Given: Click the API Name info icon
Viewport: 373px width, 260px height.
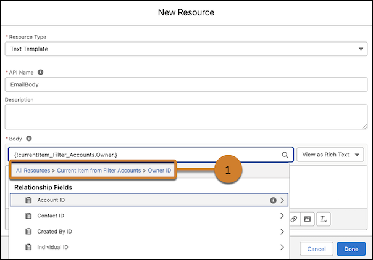Looking at the screenshot, I should click(x=40, y=72).
